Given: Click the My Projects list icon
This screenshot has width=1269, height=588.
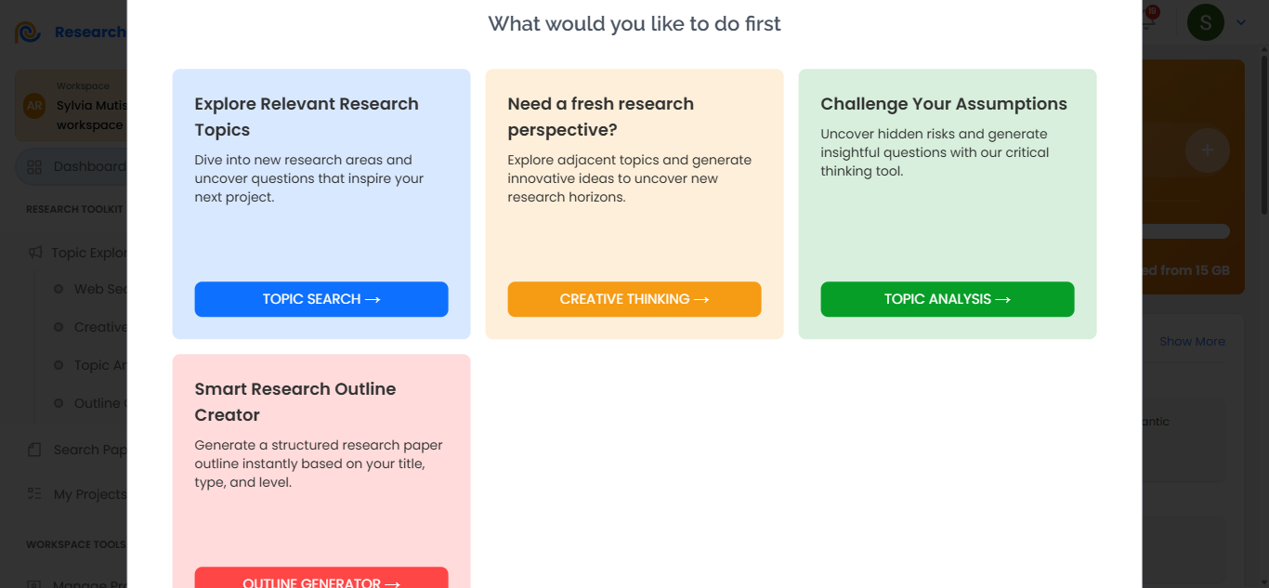Looking at the screenshot, I should point(34,494).
